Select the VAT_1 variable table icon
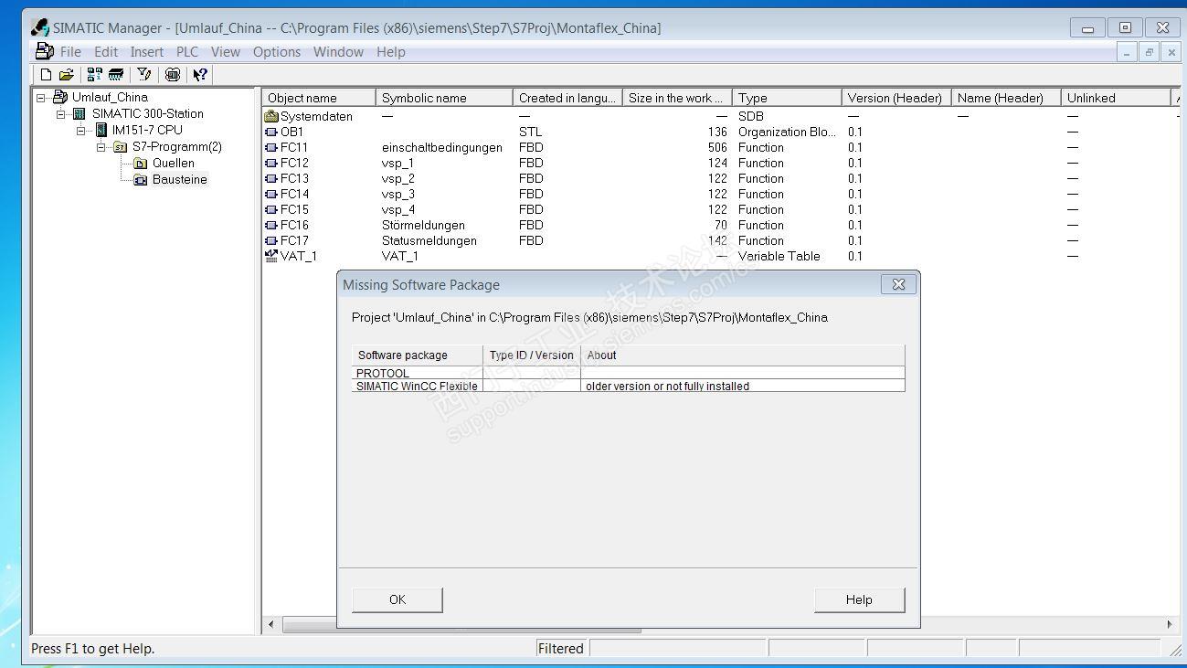This screenshot has height=668, width=1187. click(x=271, y=256)
